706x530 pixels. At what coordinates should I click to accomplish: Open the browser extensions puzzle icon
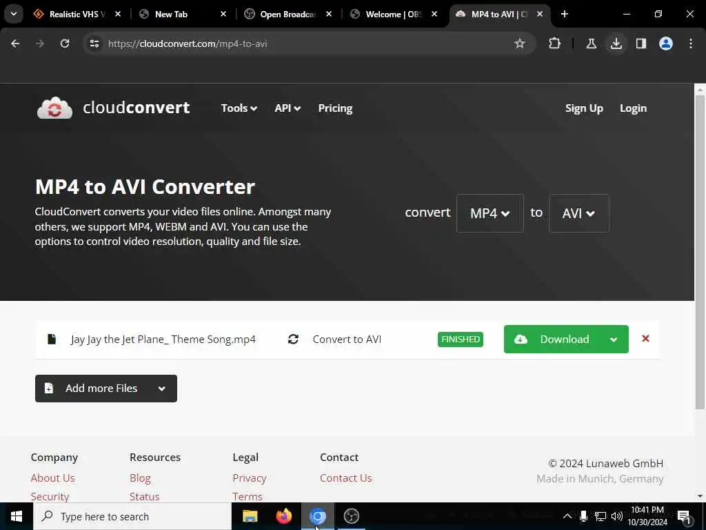pos(555,43)
